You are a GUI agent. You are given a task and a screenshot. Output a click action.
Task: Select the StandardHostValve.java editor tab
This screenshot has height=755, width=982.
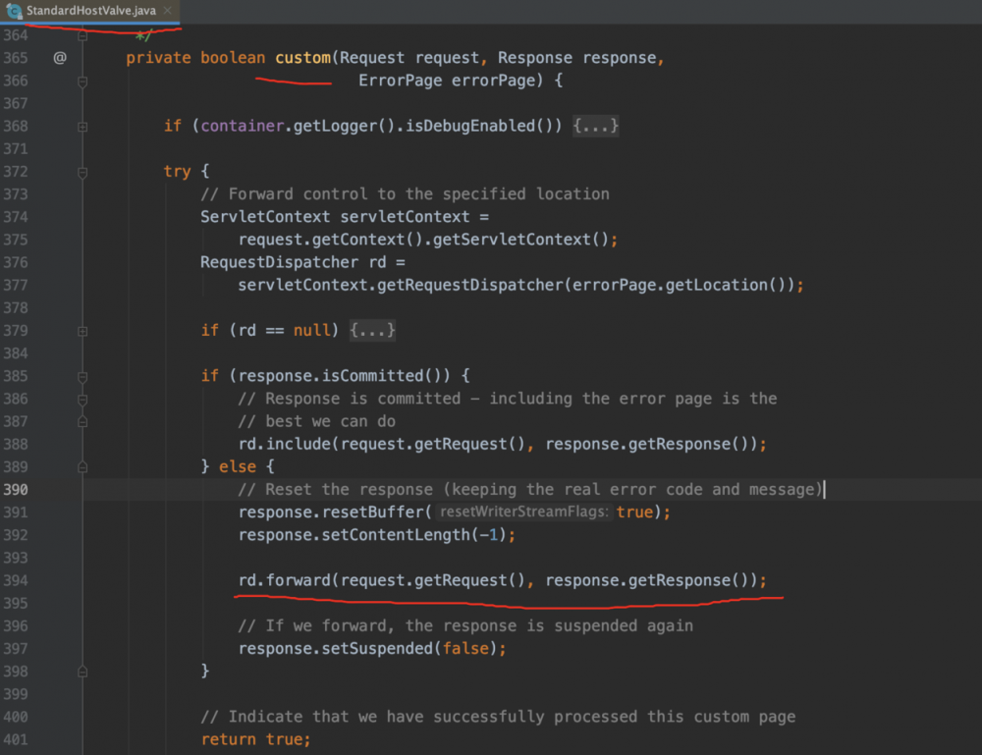pos(88,10)
